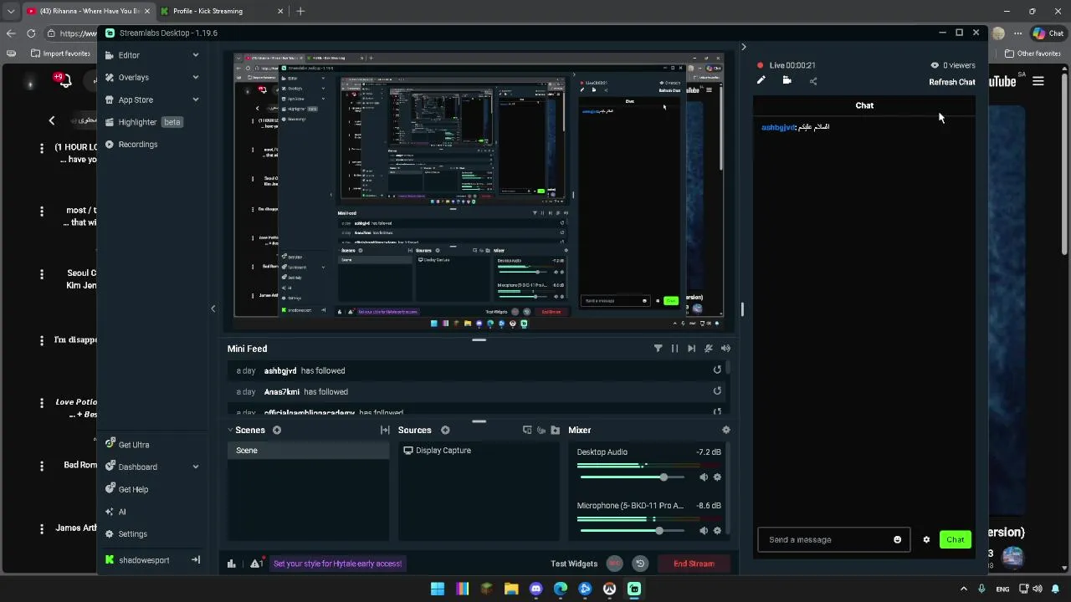Image resolution: width=1071 pixels, height=602 pixels.
Task: End the live stream
Action: [694, 564]
